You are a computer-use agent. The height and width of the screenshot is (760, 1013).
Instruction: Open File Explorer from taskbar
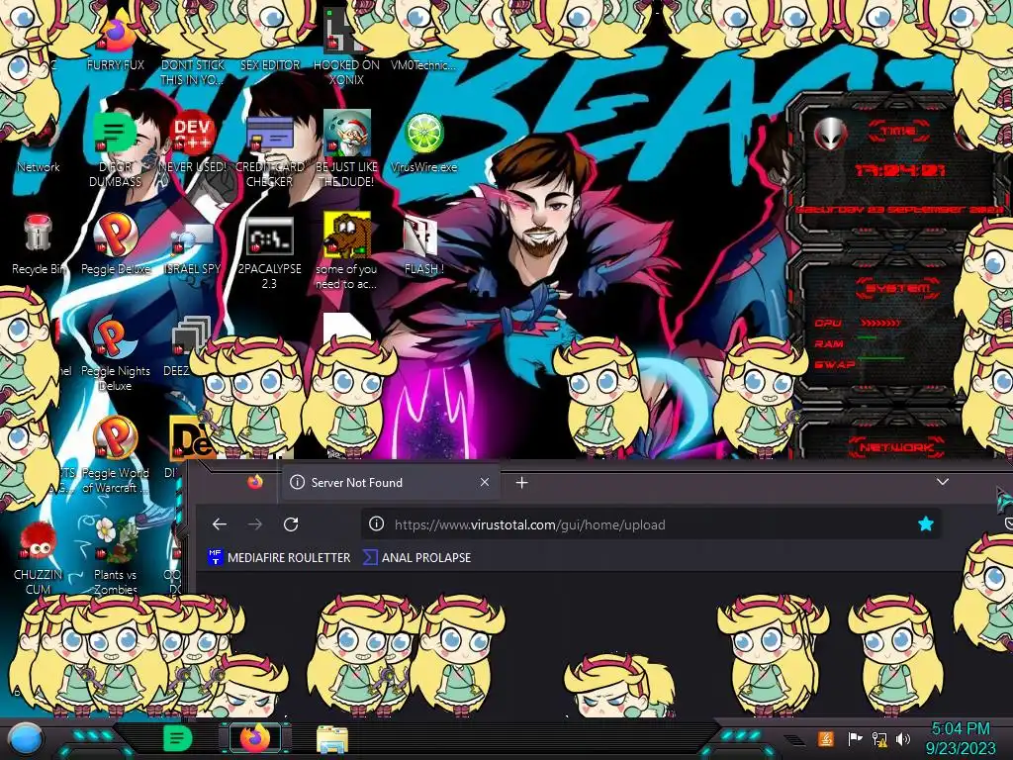click(332, 739)
